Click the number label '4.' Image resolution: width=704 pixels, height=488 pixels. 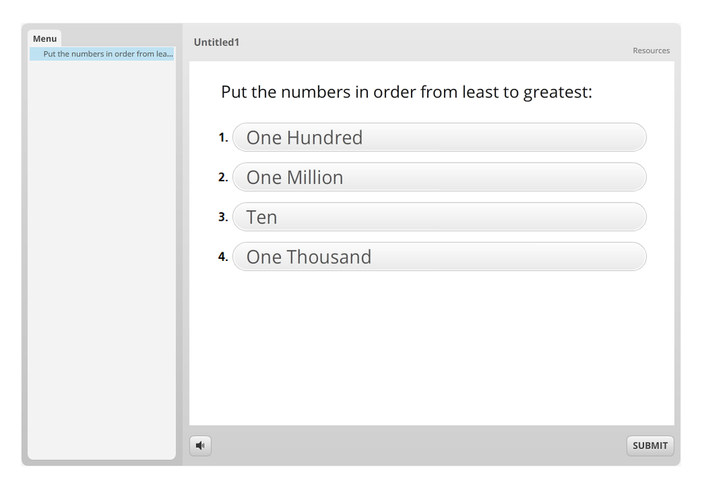tap(223, 257)
